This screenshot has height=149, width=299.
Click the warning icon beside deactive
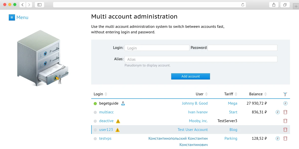click(118, 121)
